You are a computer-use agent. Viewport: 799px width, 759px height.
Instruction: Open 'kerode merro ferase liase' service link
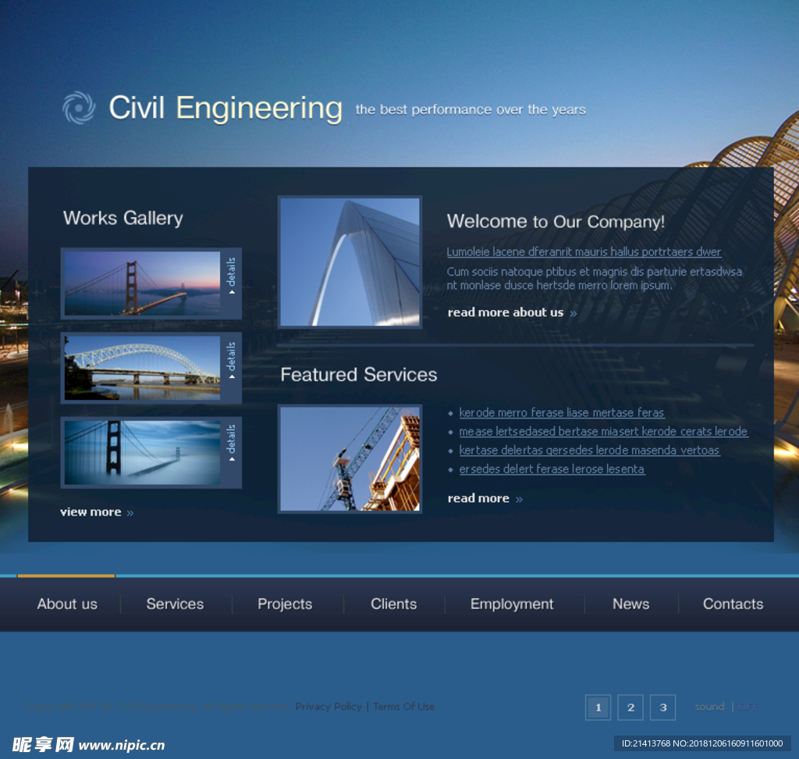(561, 412)
